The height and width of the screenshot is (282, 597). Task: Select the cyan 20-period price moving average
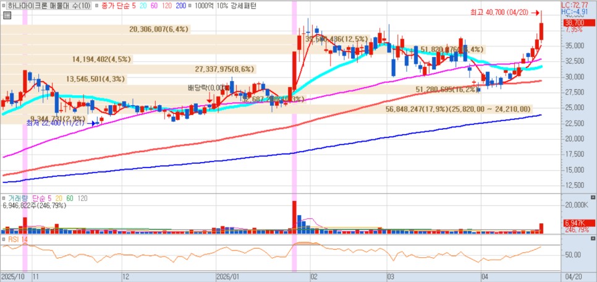(143, 6)
